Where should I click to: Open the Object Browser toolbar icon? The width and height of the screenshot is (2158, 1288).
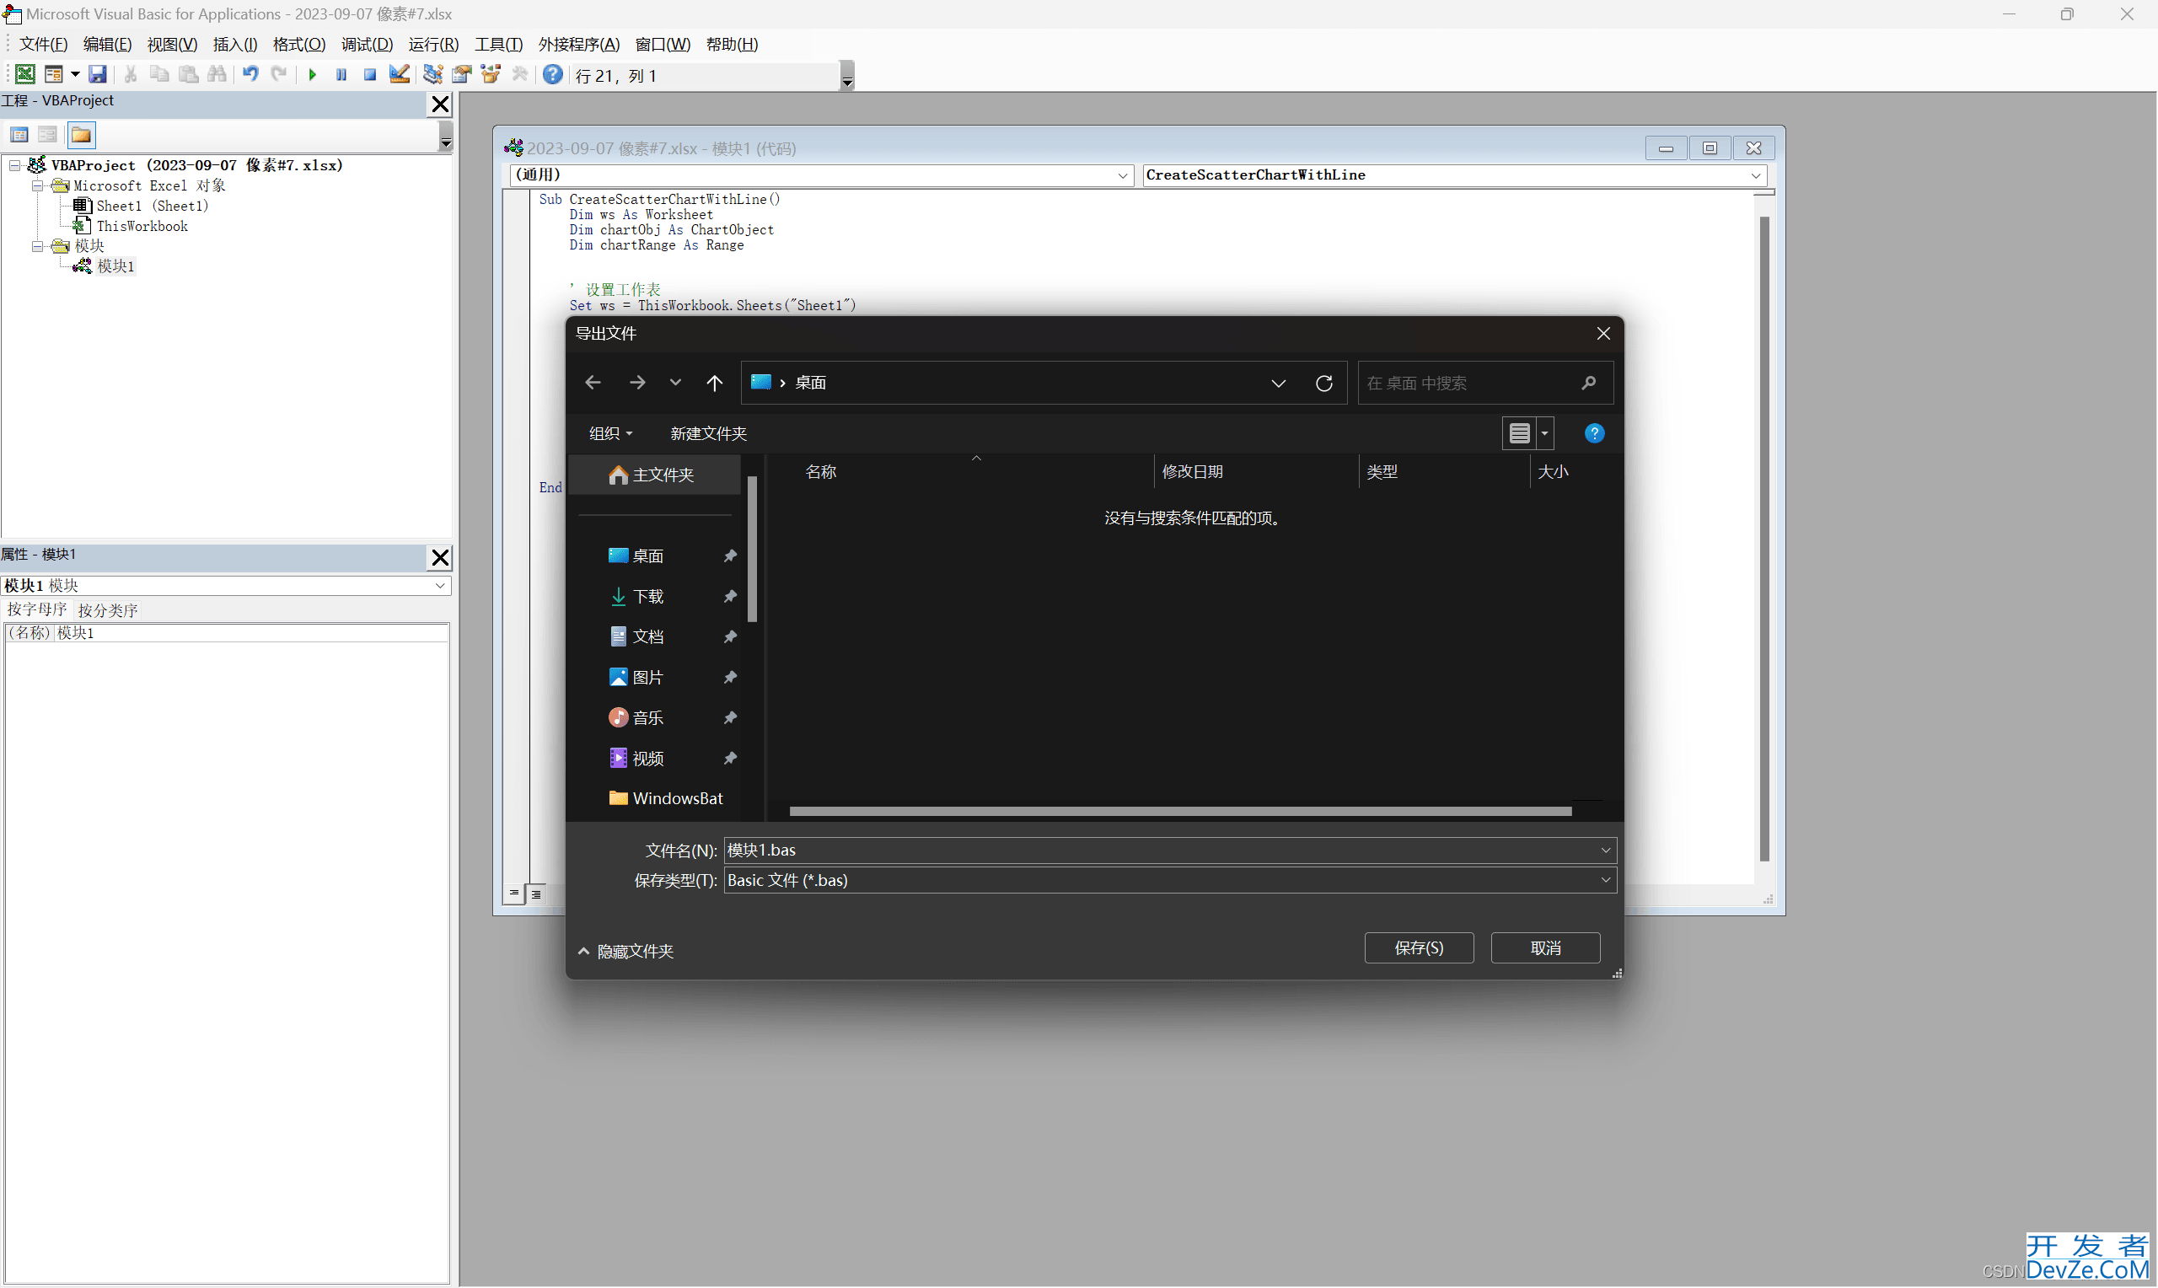(491, 75)
